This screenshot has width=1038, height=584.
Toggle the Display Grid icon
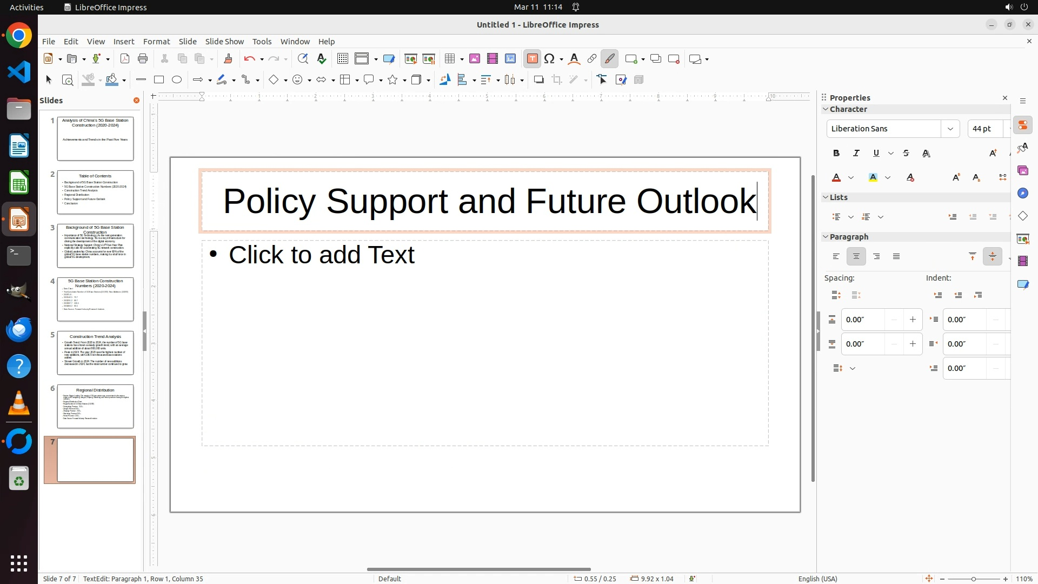(342, 59)
